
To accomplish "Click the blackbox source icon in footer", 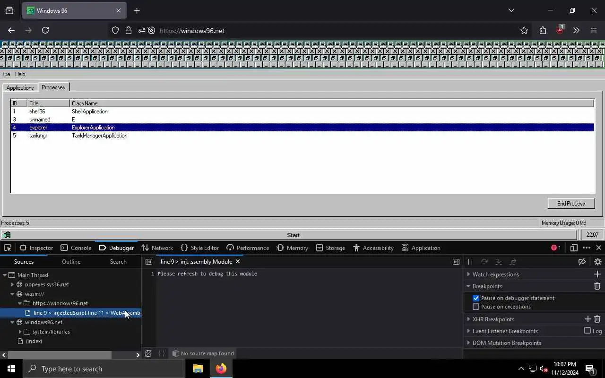I will click(x=148, y=353).
